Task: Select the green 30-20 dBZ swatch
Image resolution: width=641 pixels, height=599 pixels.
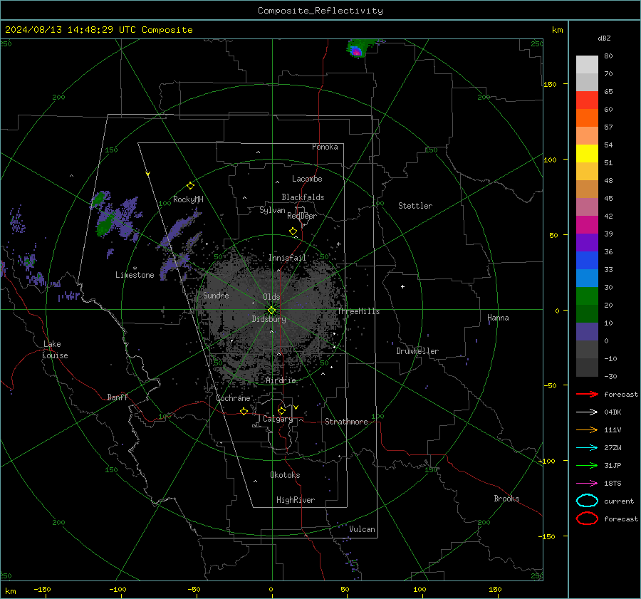Action: point(587,296)
